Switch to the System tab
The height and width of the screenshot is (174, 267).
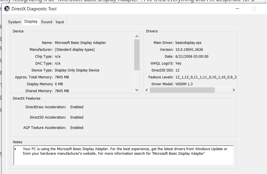pos(14,22)
